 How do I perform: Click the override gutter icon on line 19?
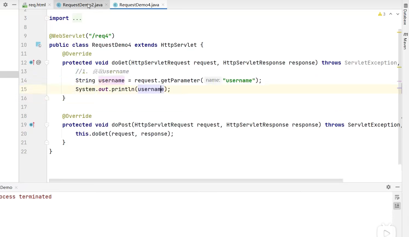pyautogui.click(x=32, y=125)
